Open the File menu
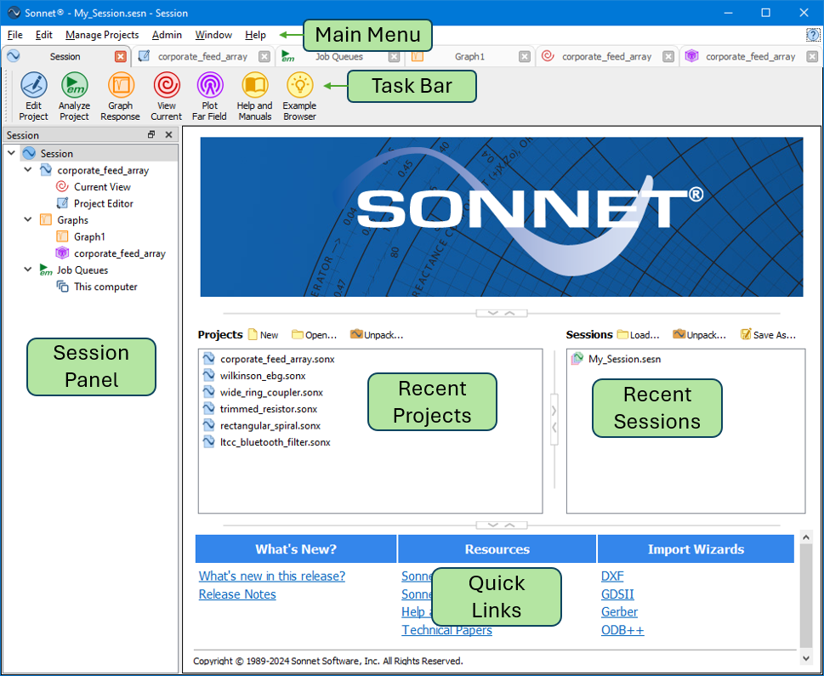This screenshot has width=824, height=676. [14, 35]
